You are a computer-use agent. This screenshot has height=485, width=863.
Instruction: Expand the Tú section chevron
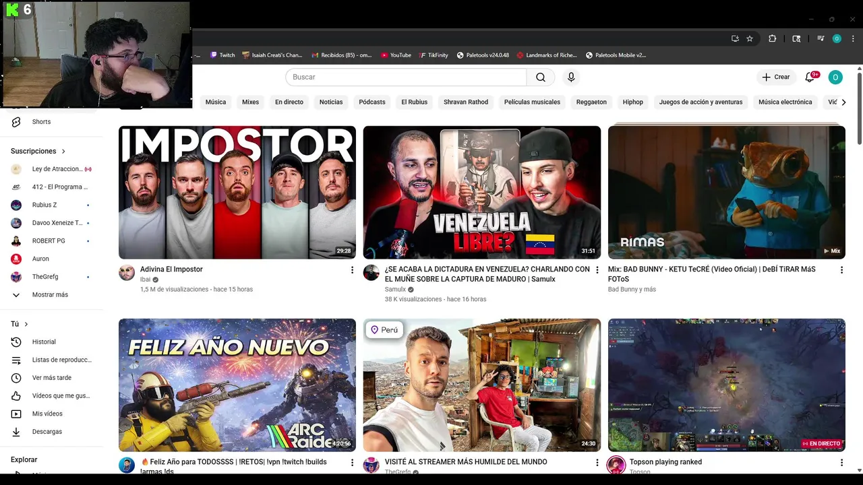pyautogui.click(x=26, y=324)
